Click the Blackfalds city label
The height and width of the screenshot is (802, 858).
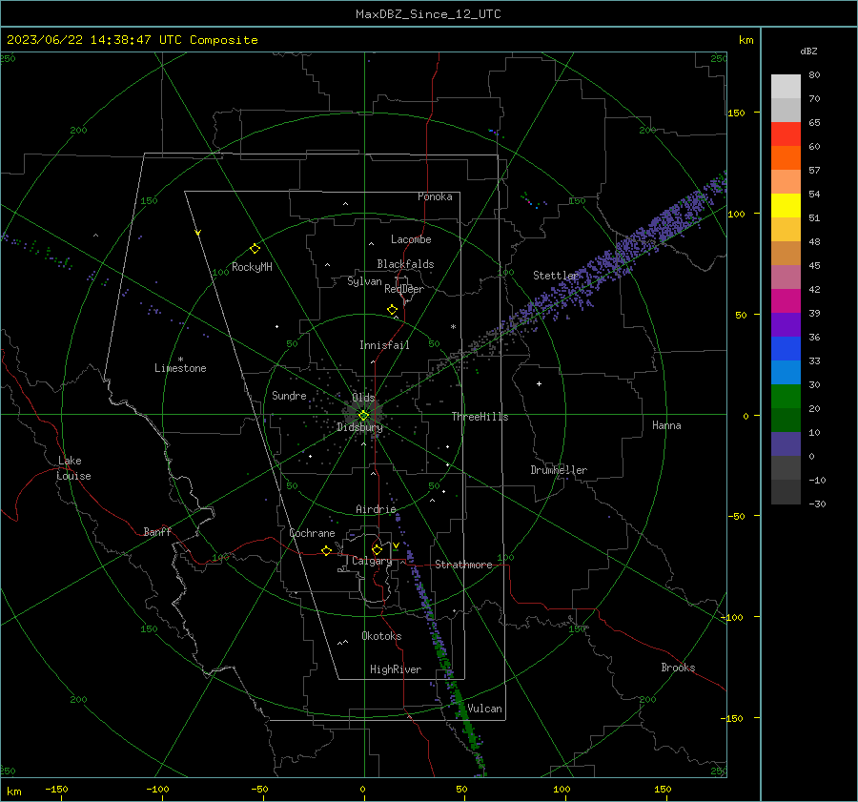(405, 264)
